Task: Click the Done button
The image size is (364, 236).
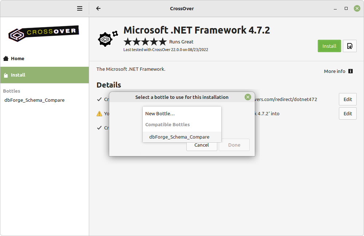Action: pos(234,145)
